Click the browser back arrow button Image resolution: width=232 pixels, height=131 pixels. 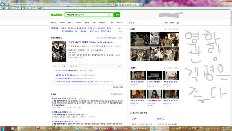click(x=3, y=5)
